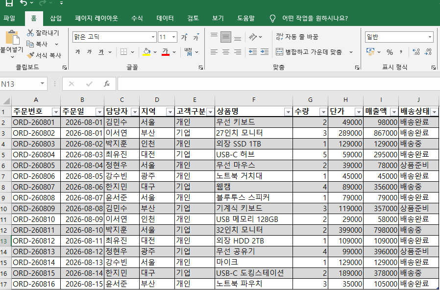Open the Name Box dropdown arrow
Image resolution: width=440 pixels, height=290 pixels.
click(42, 84)
